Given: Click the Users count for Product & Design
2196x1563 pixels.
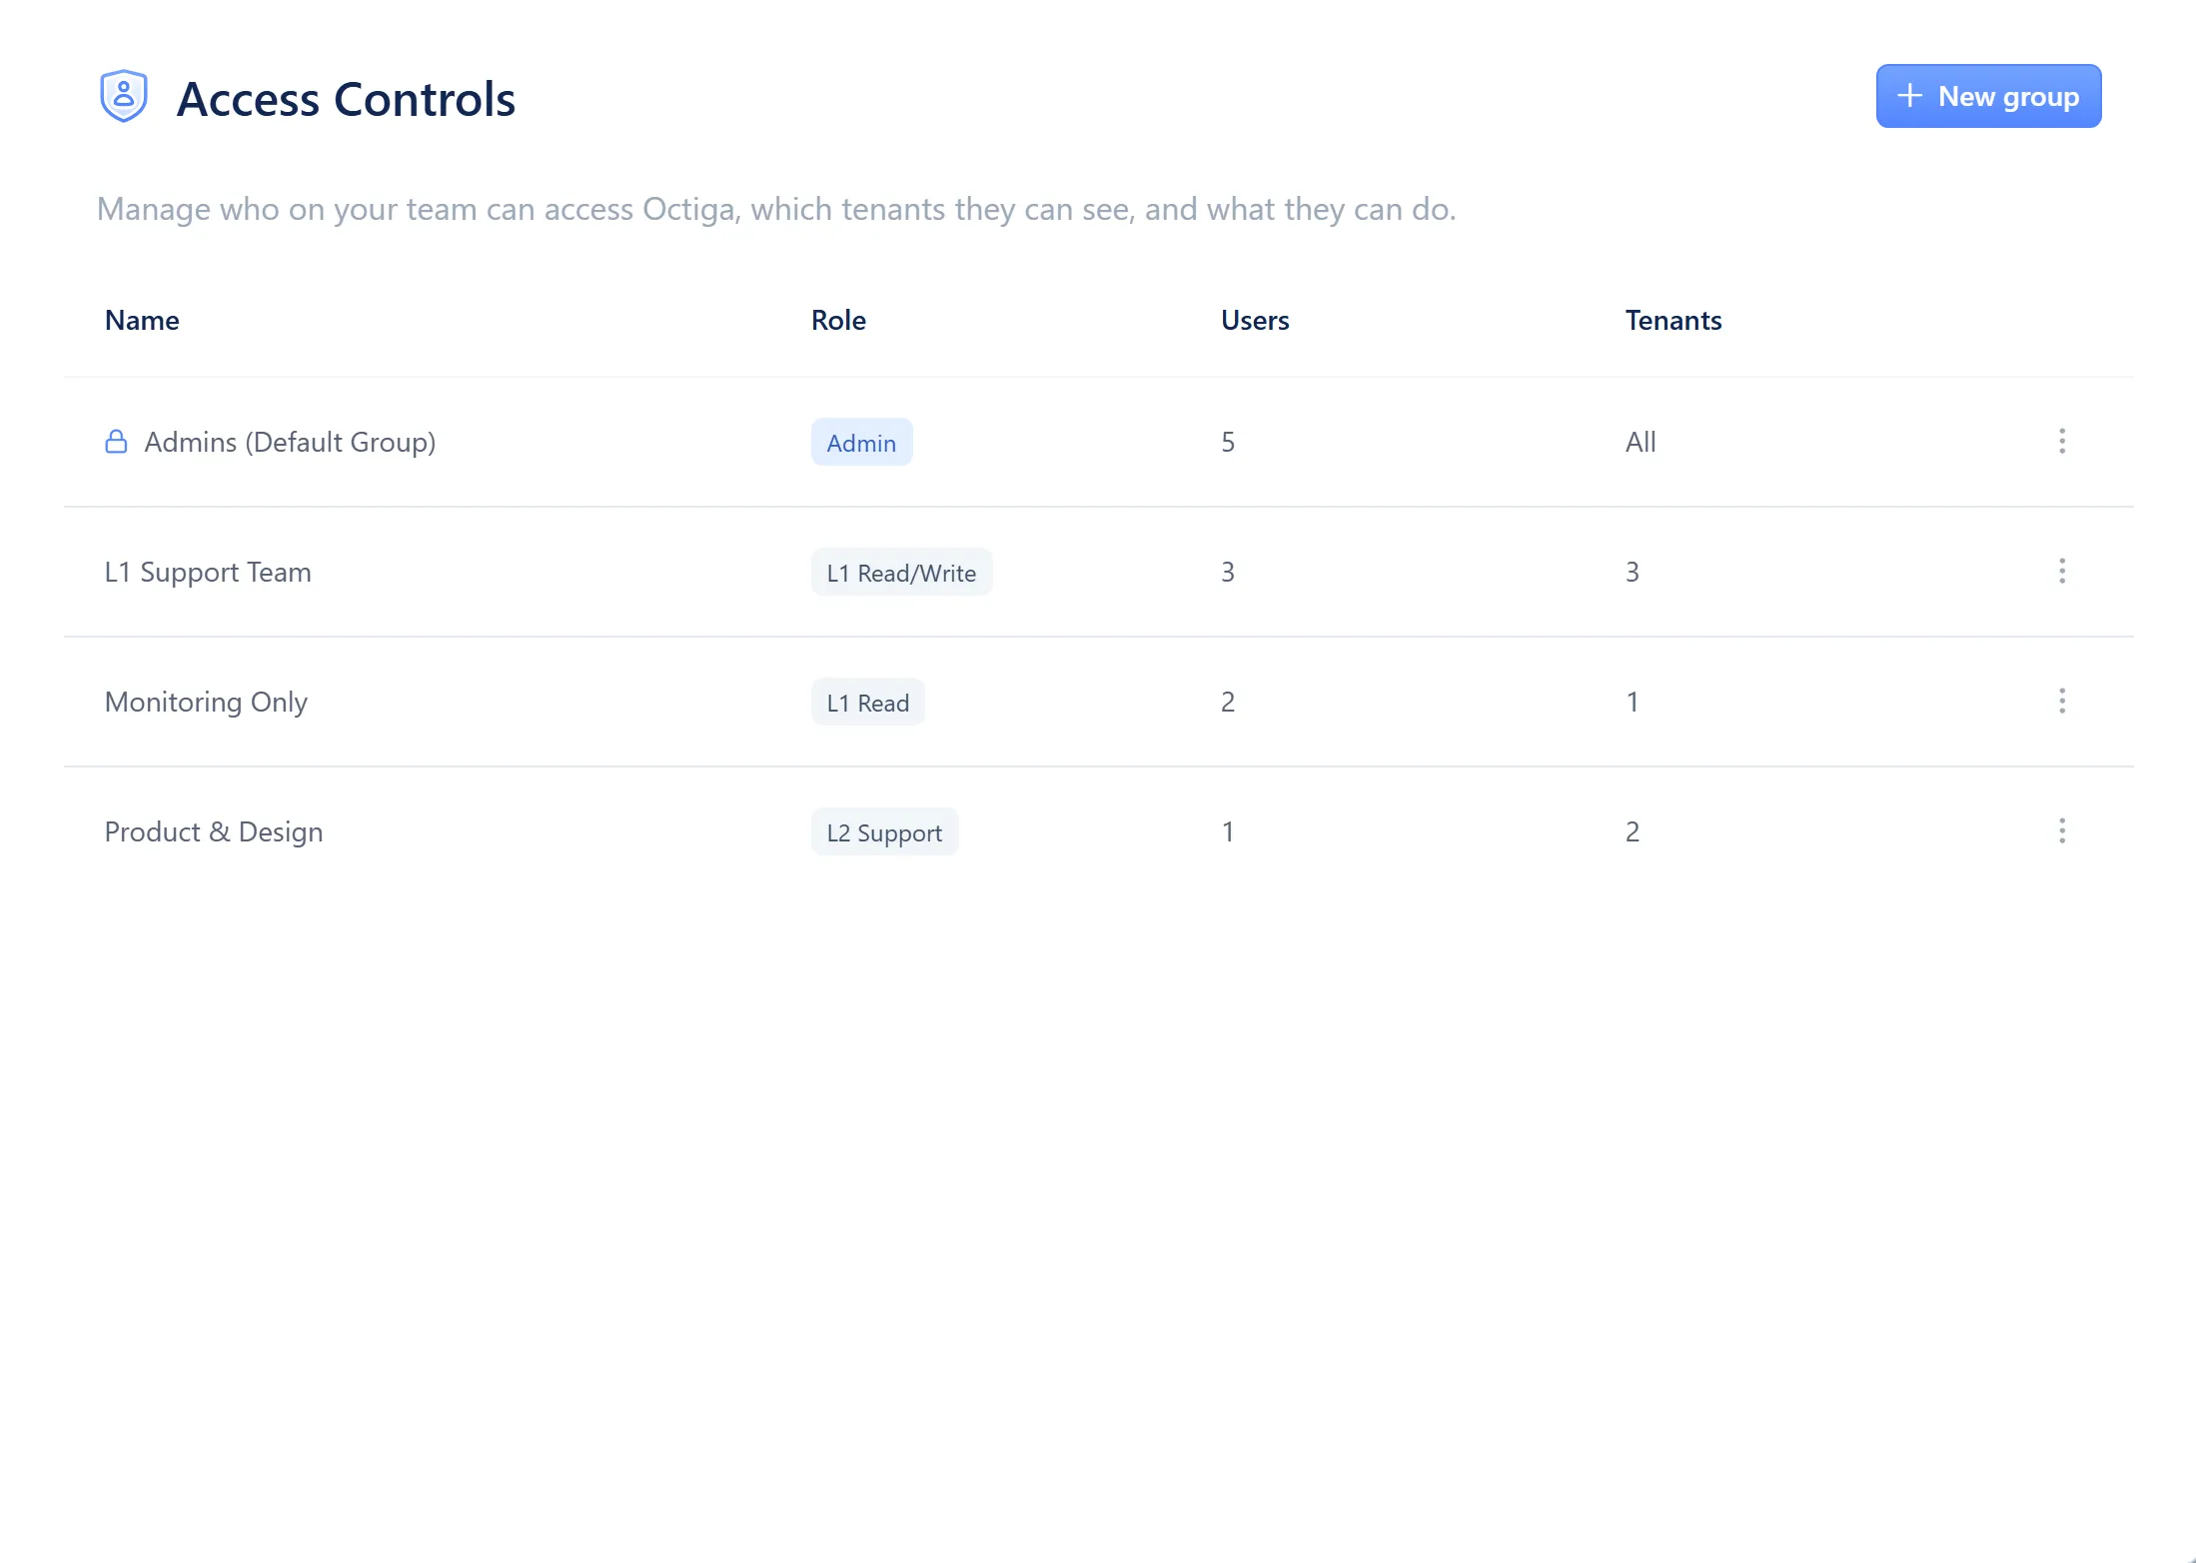Looking at the screenshot, I should [x=1228, y=831].
